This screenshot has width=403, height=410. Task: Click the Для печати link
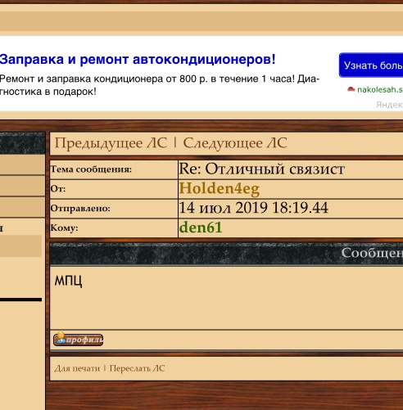tap(77, 368)
